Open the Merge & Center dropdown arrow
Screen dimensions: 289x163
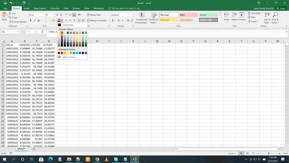108,20
